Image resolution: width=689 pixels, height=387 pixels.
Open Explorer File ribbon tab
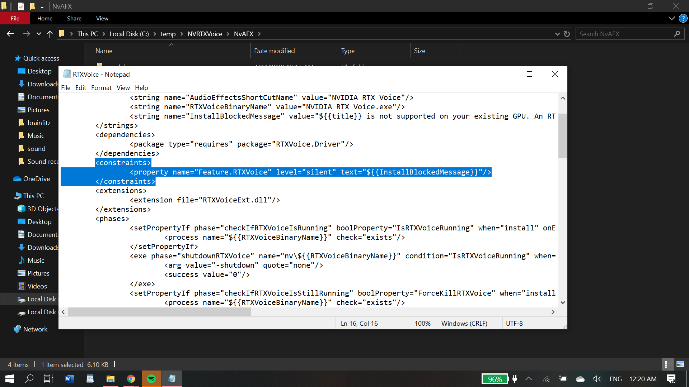tap(15, 18)
